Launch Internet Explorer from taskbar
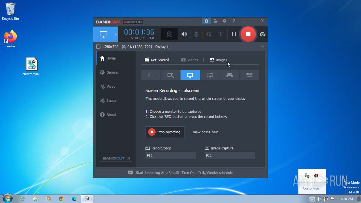This screenshot has width=361, height=203. [x=22, y=199]
